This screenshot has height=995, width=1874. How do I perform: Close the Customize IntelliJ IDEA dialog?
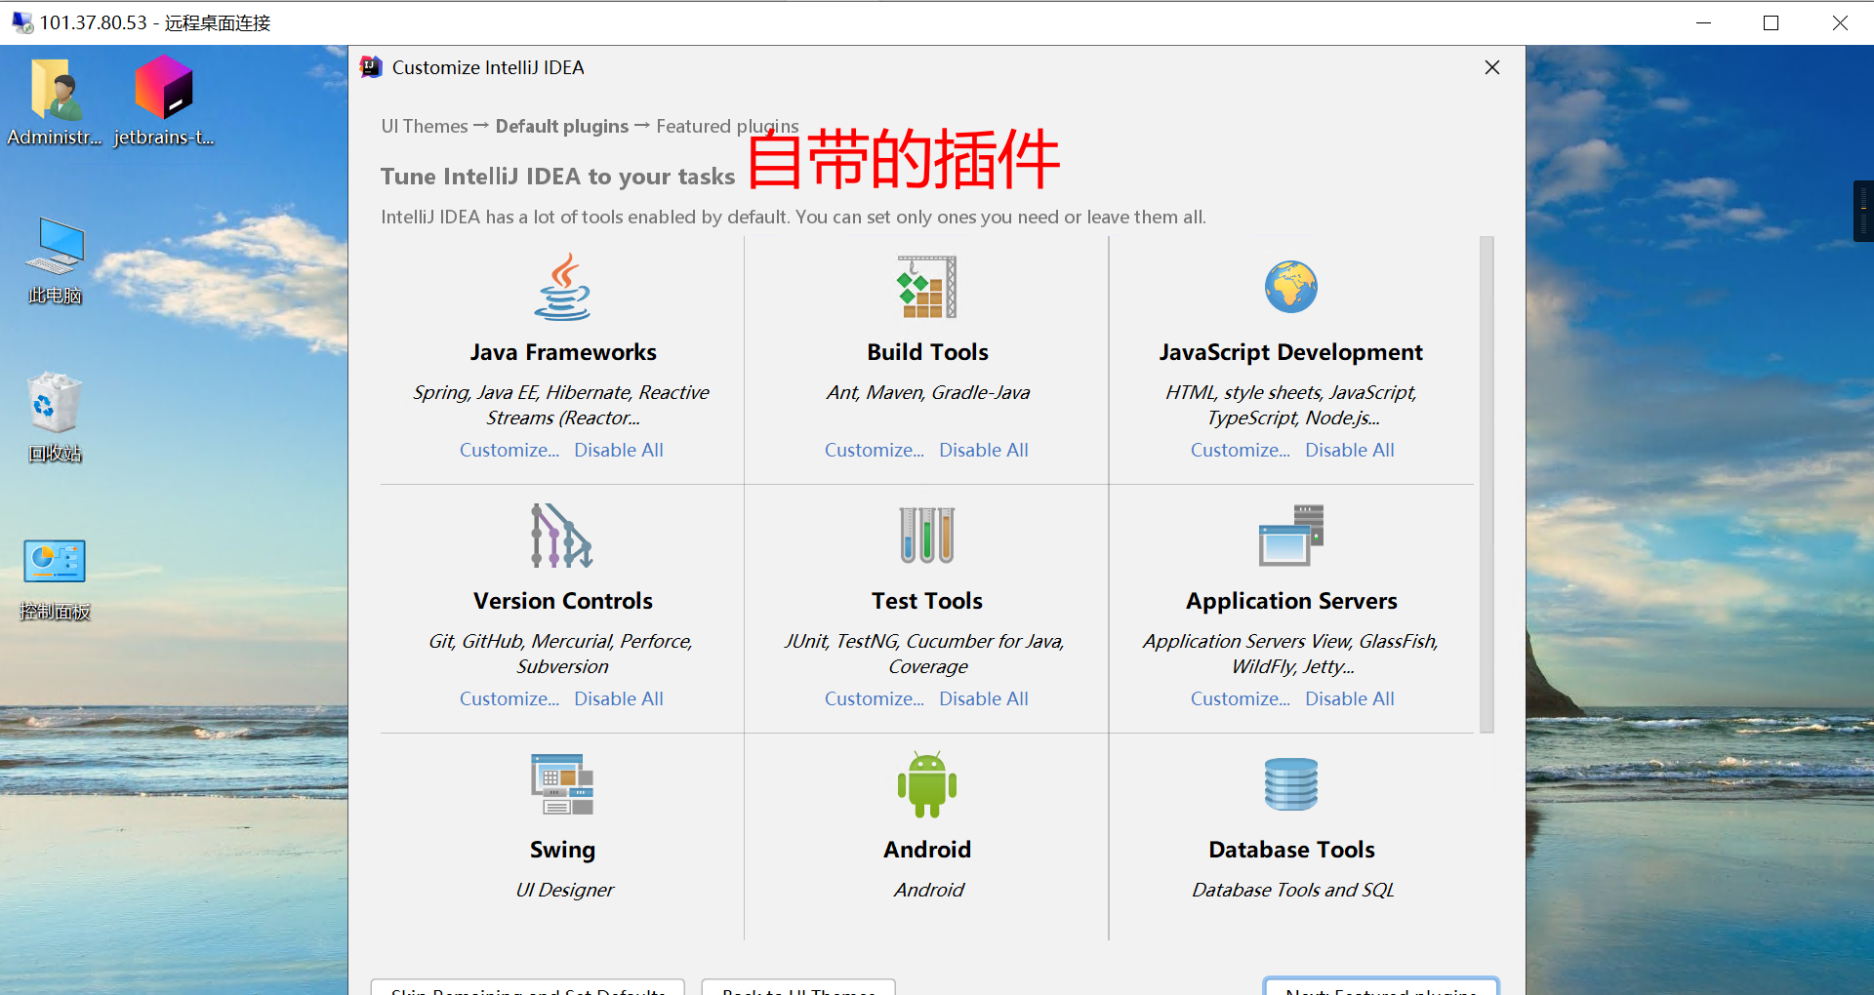tap(1492, 67)
